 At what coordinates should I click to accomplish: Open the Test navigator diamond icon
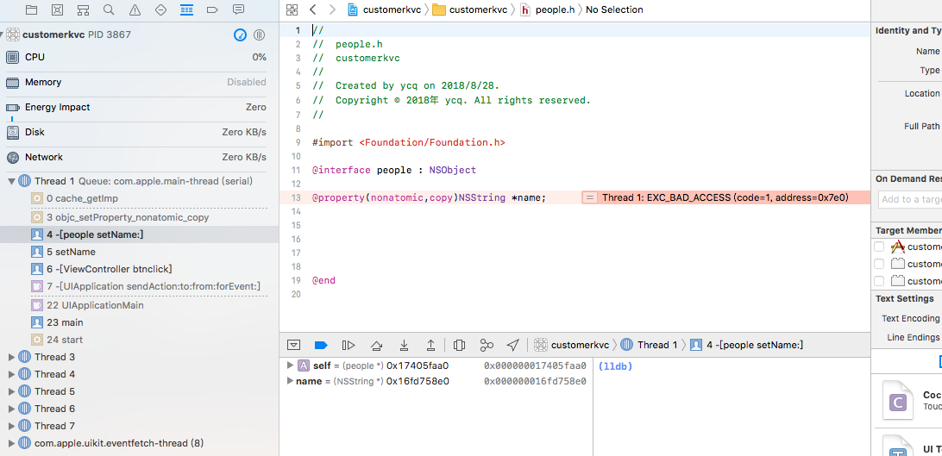(x=160, y=9)
